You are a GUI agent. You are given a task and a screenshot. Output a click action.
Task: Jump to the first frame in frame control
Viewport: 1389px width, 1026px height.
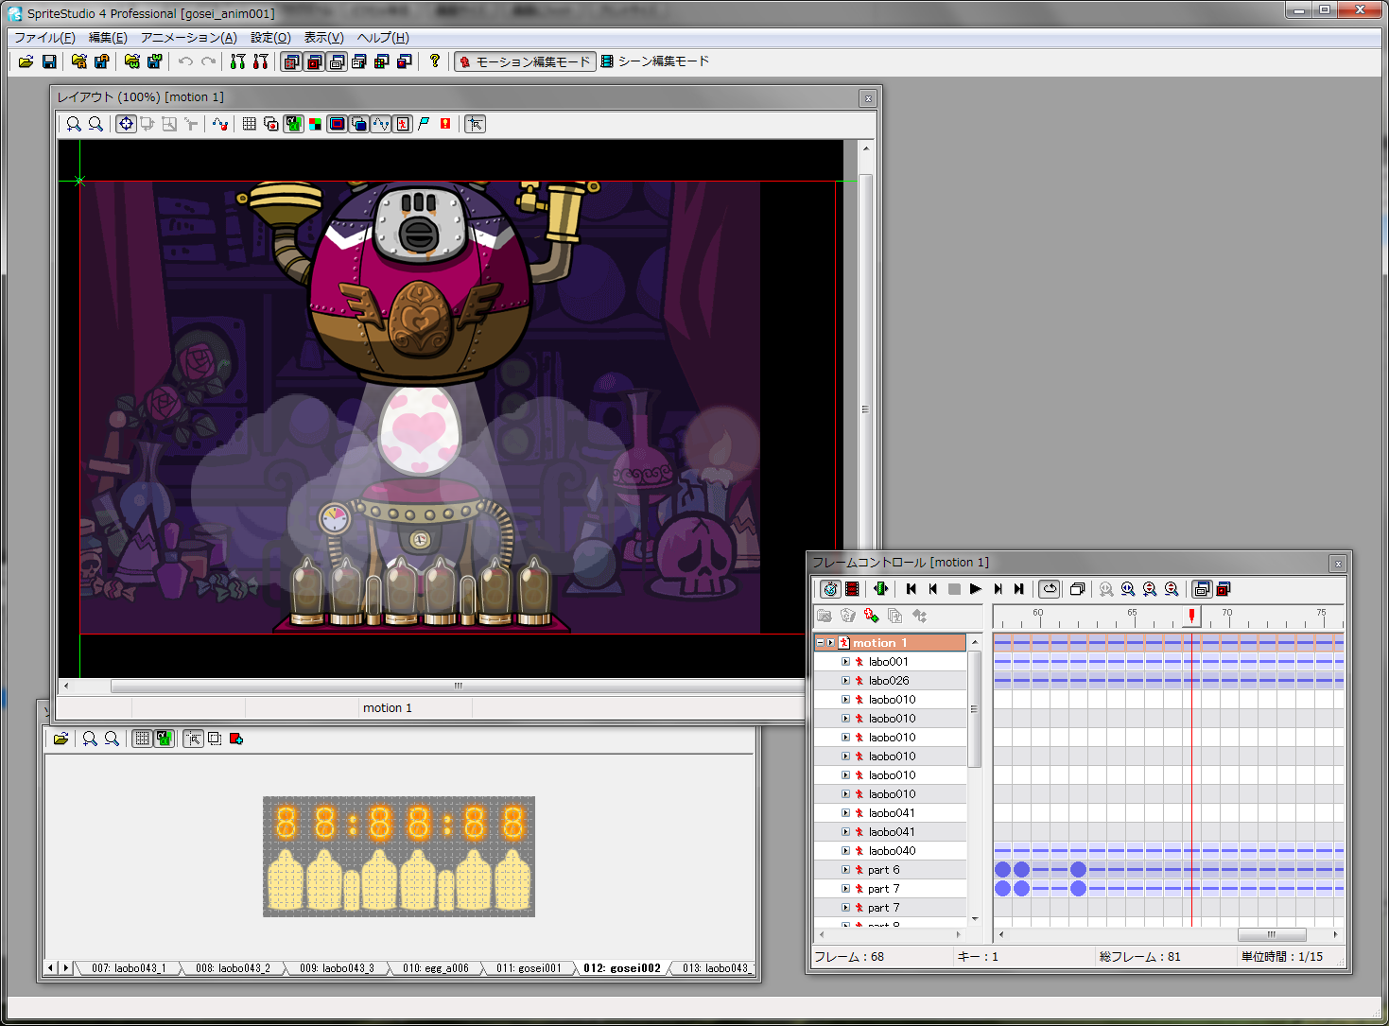tap(911, 589)
